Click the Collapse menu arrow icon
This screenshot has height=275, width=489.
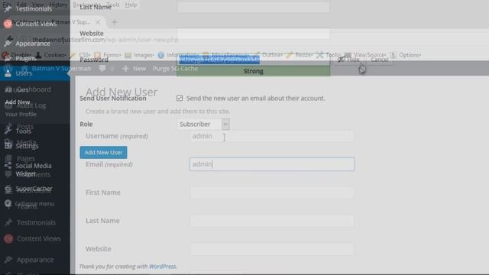[8, 204]
